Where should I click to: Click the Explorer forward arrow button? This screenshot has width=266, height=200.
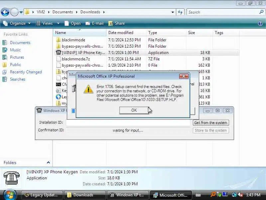pos(14,12)
